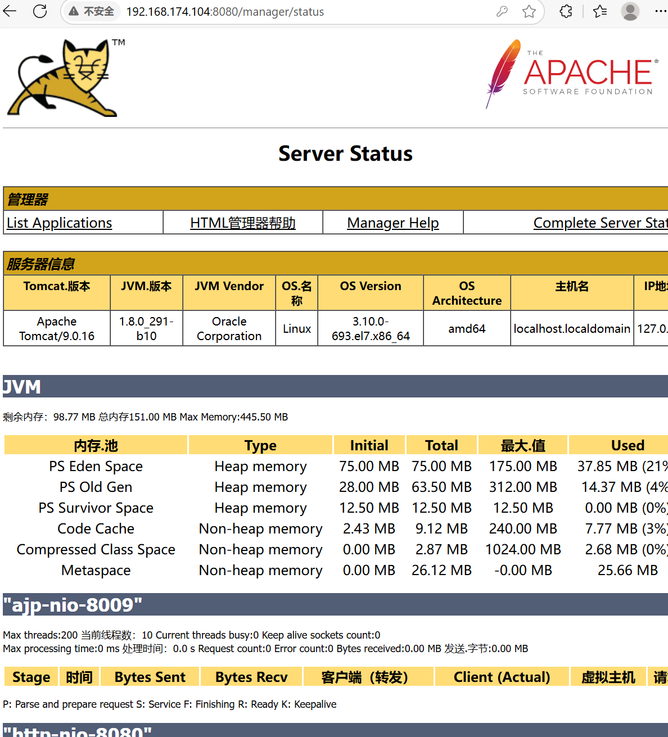Screen dimensions: 668x737
Task: Click the Type column header
Action: [260, 445]
